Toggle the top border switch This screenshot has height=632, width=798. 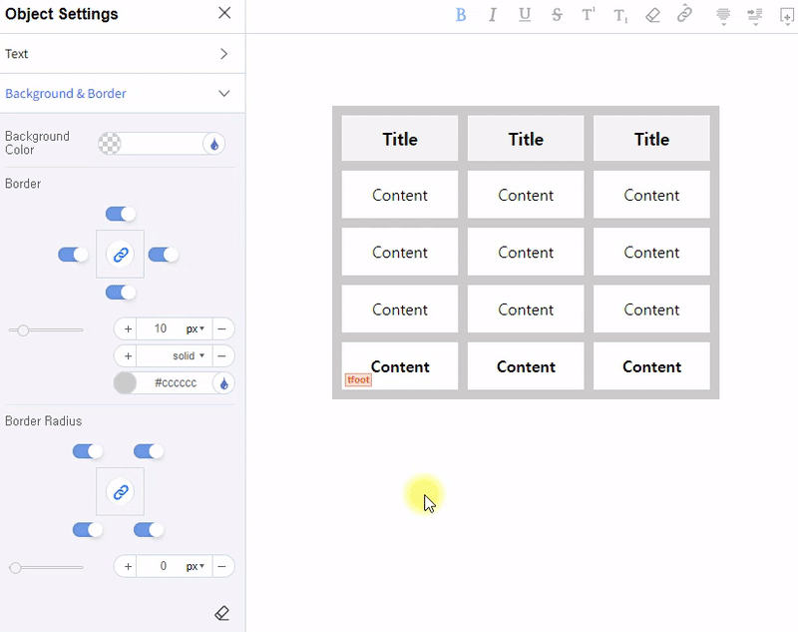[121, 214]
